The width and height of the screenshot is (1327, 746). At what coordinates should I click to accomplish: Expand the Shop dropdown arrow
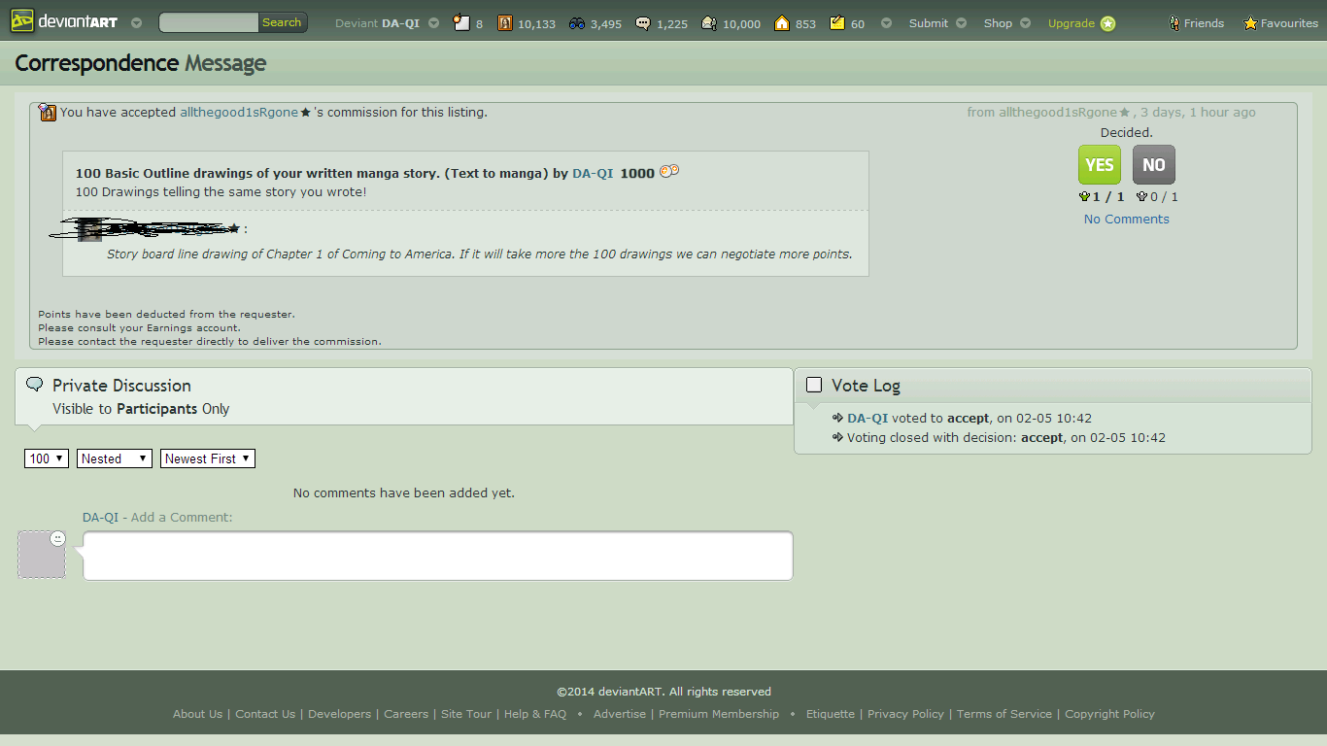1026,23
